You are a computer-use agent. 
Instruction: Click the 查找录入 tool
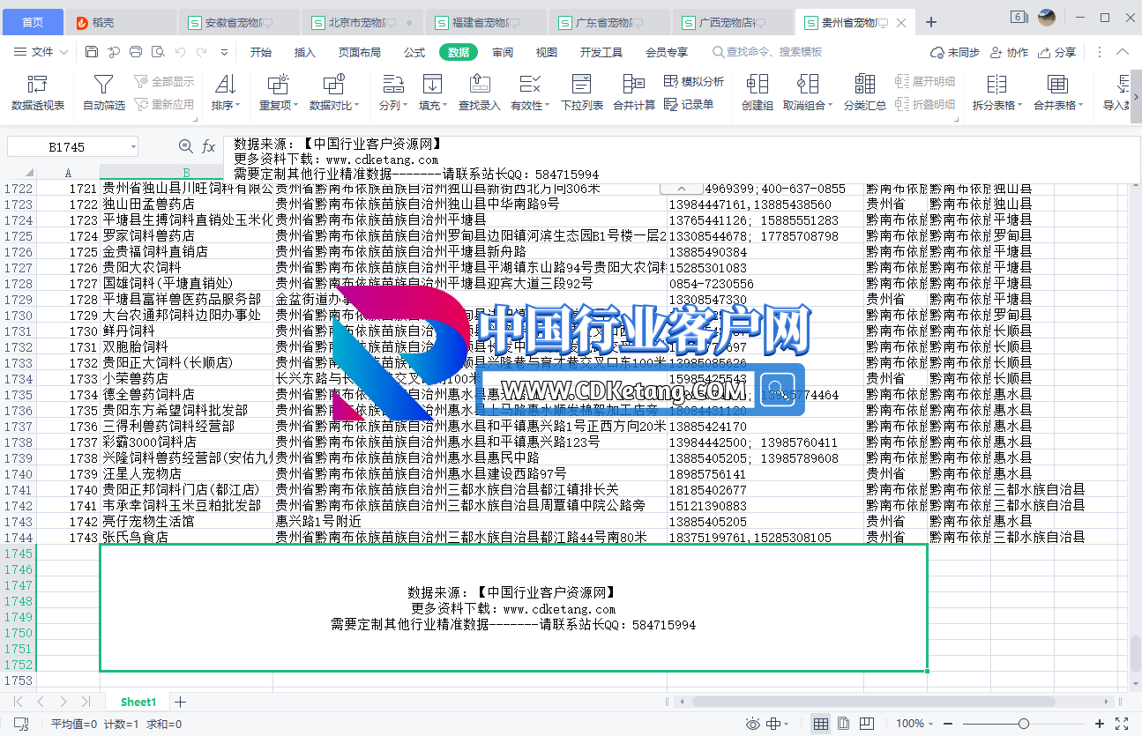(x=479, y=93)
